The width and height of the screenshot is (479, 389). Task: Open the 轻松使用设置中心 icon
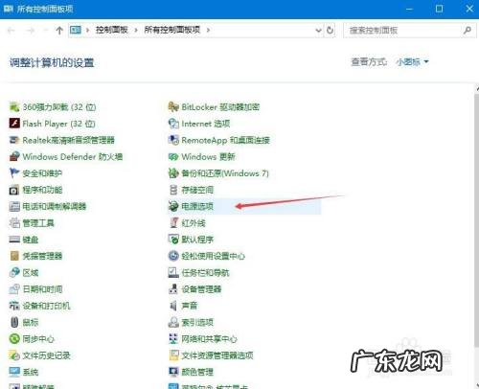click(x=173, y=256)
